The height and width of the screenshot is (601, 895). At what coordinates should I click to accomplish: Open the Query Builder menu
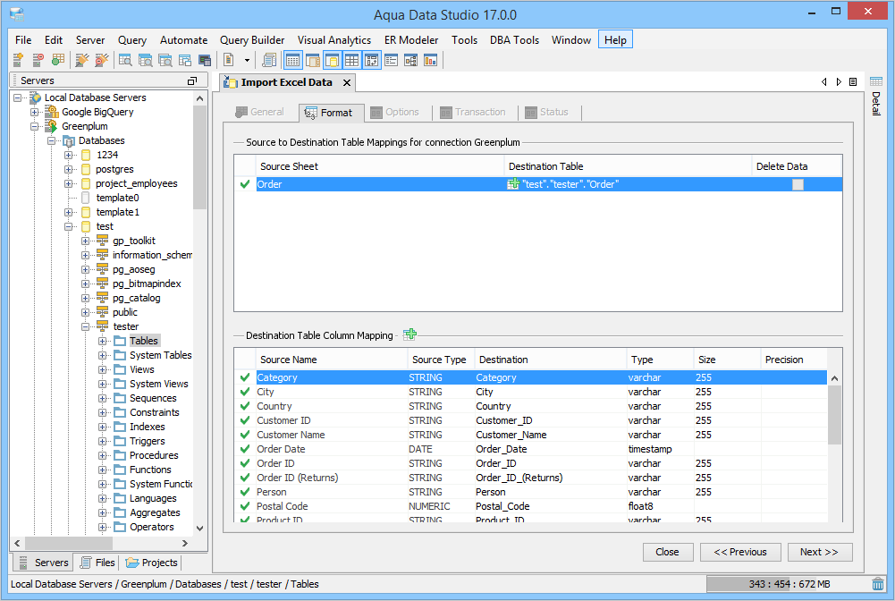click(x=252, y=40)
